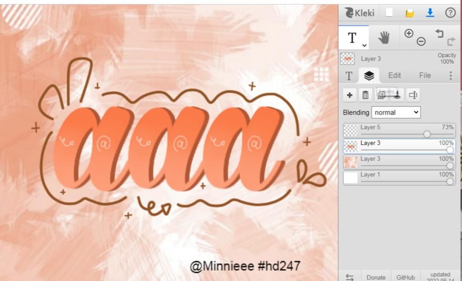Viewport: 462px width, 281px height.
Task: Select Layer 3 with the painted texture thumbnail
Action: pyautogui.click(x=399, y=162)
